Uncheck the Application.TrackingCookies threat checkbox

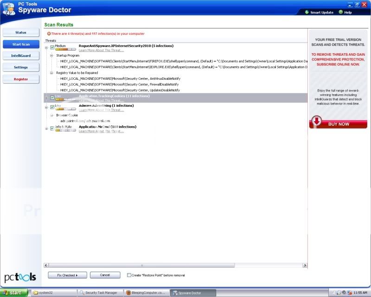[52, 97]
